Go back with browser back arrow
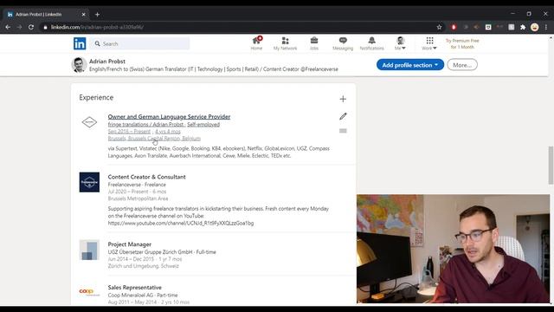Viewport: 554px width, 312px height. click(x=8, y=27)
